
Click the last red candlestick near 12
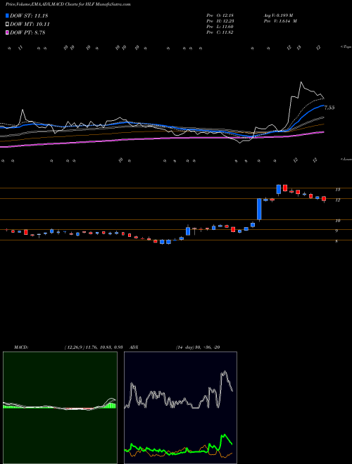324,199
